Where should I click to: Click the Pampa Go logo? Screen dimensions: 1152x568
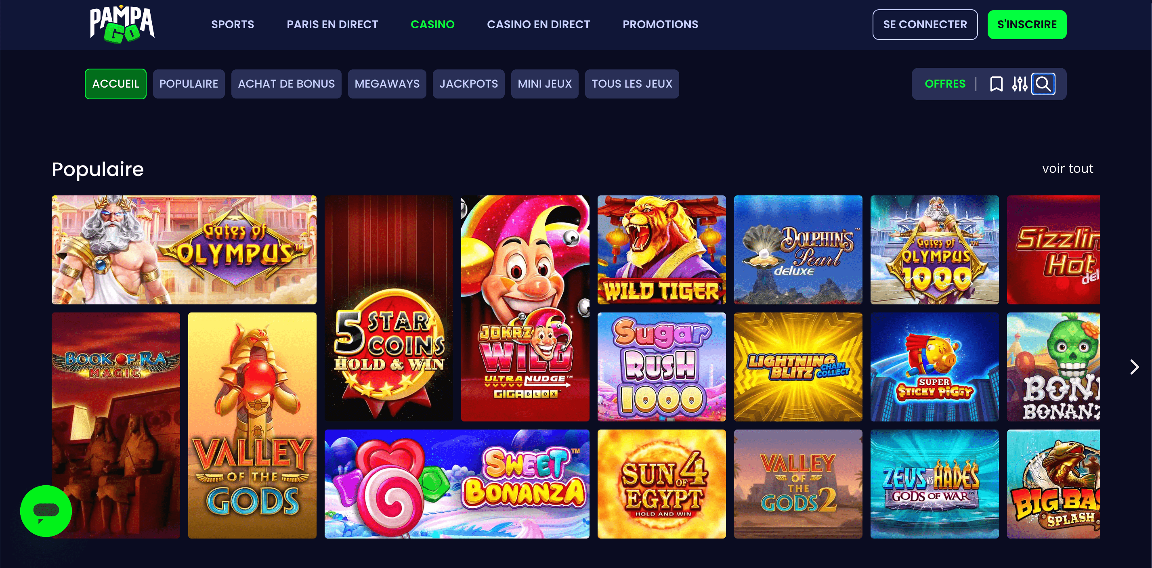[122, 25]
